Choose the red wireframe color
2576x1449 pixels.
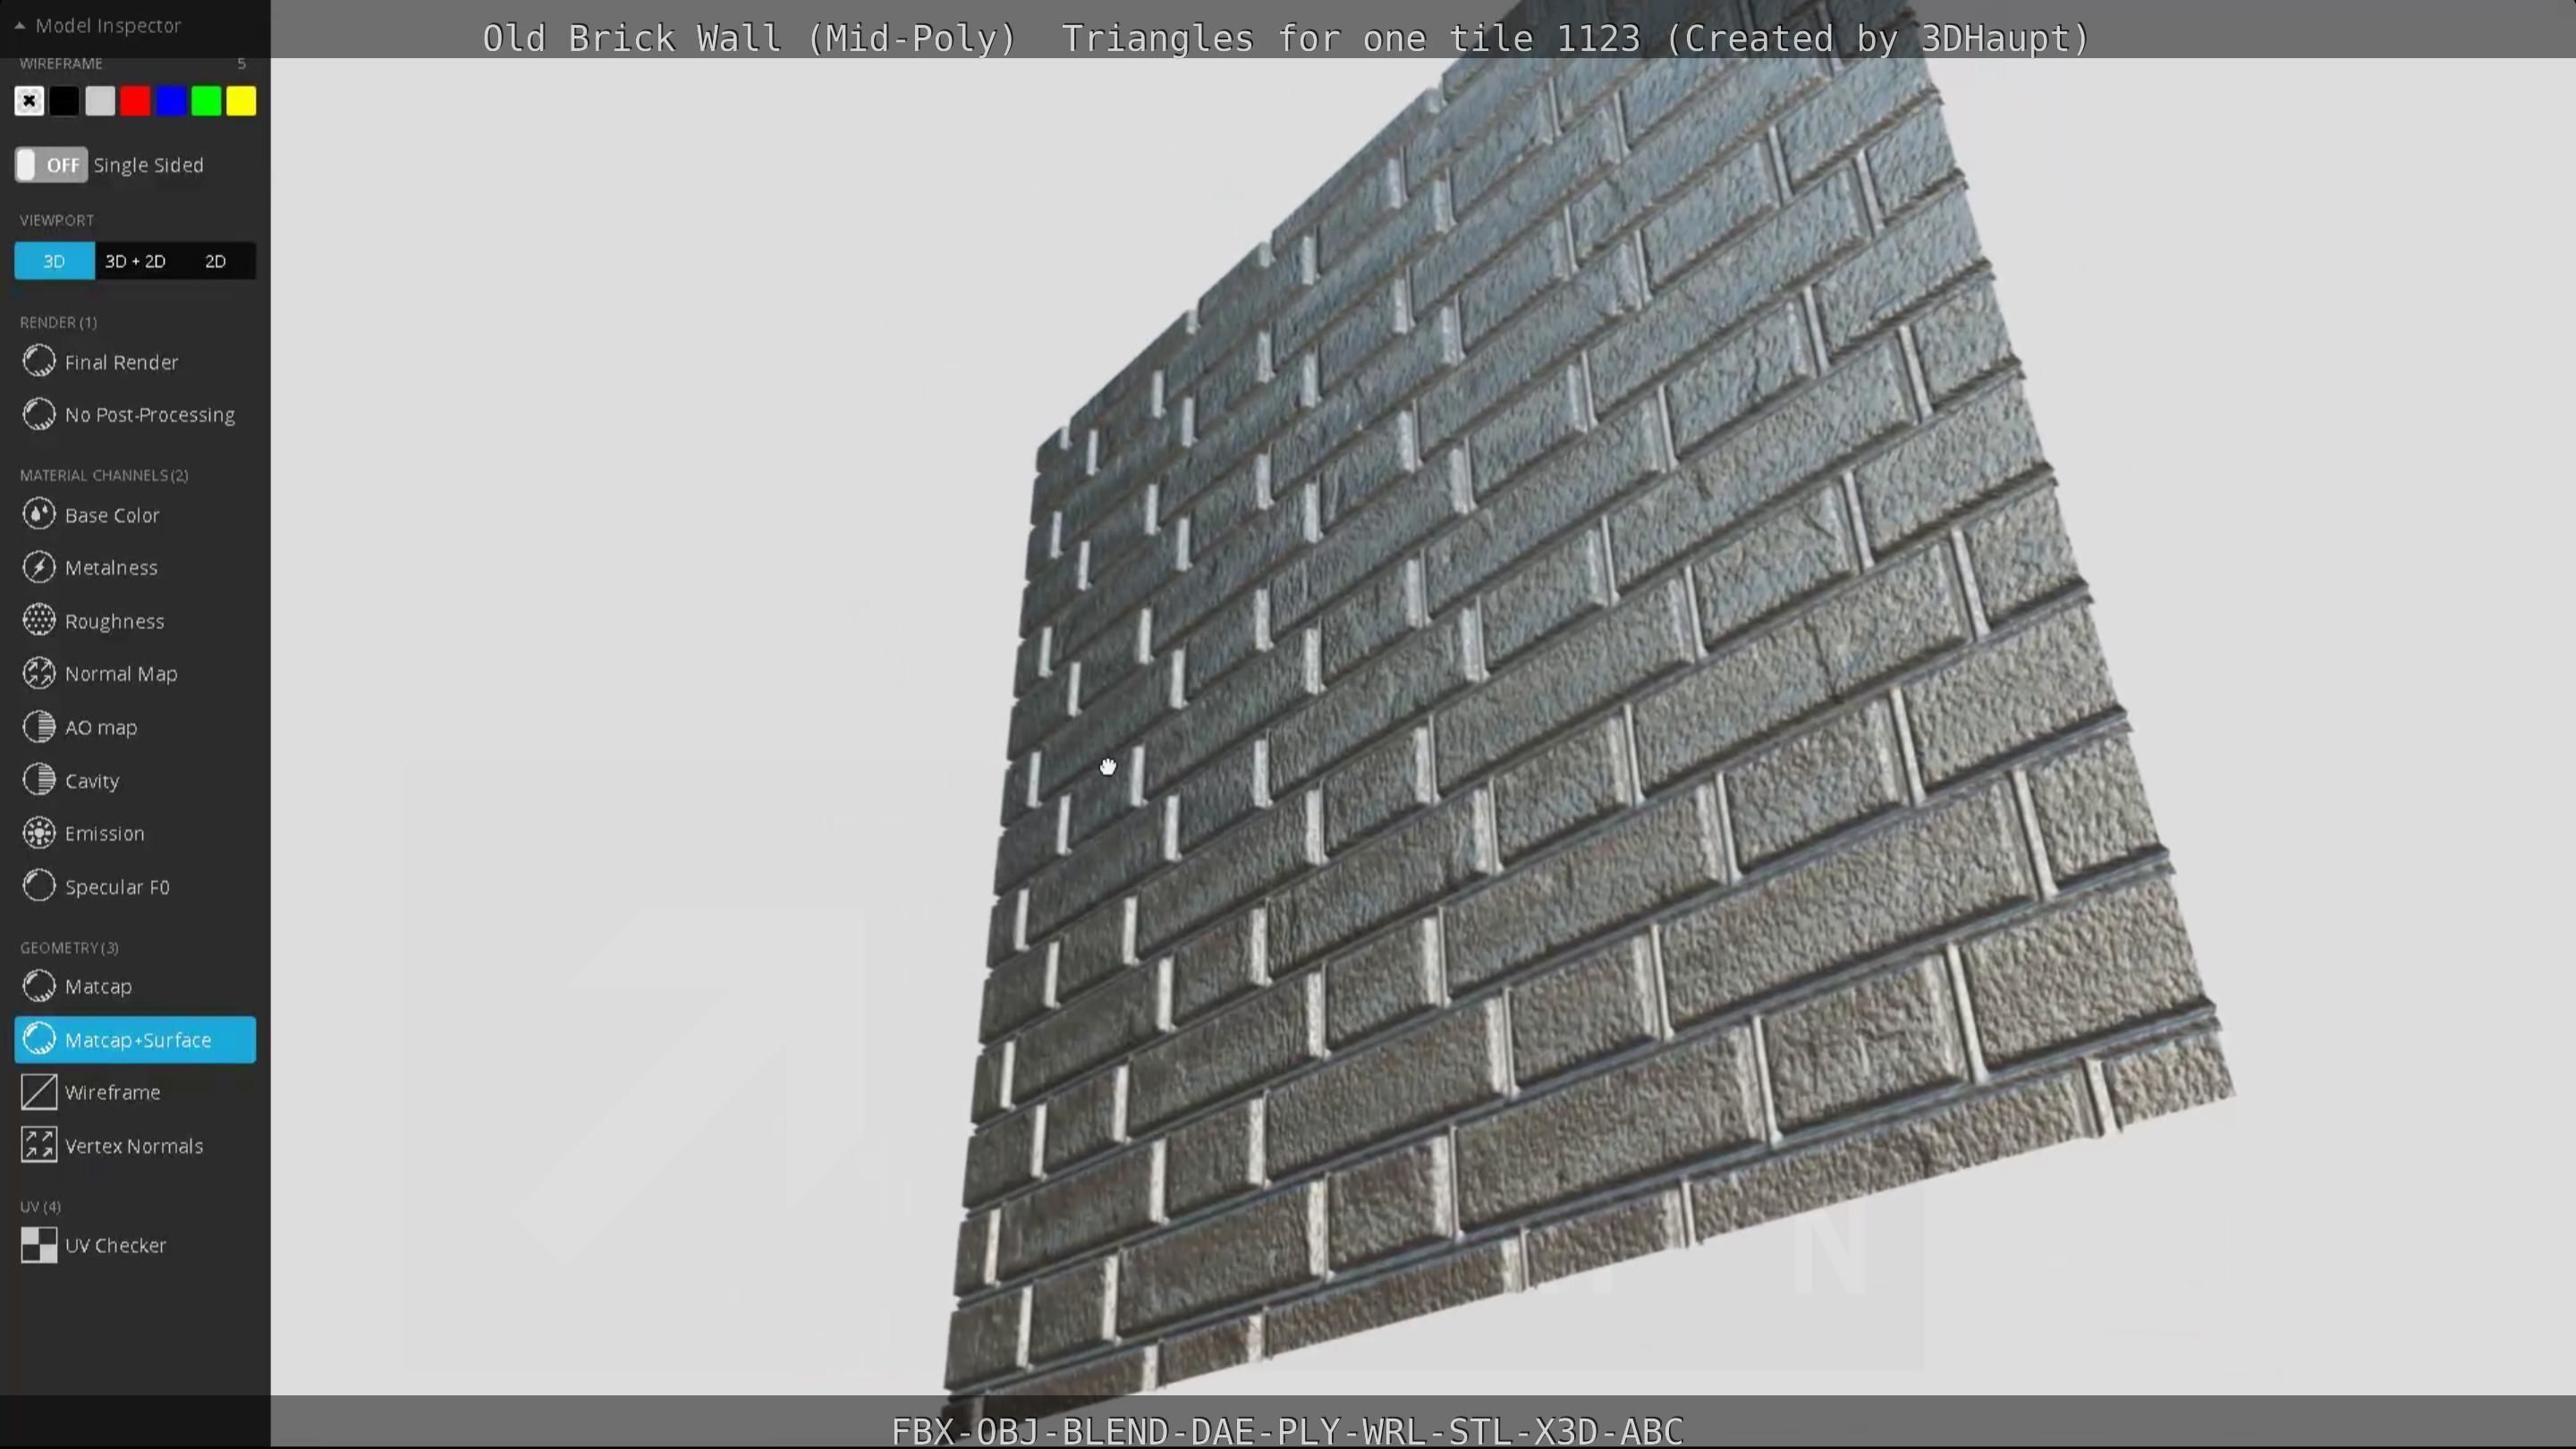coord(135,101)
